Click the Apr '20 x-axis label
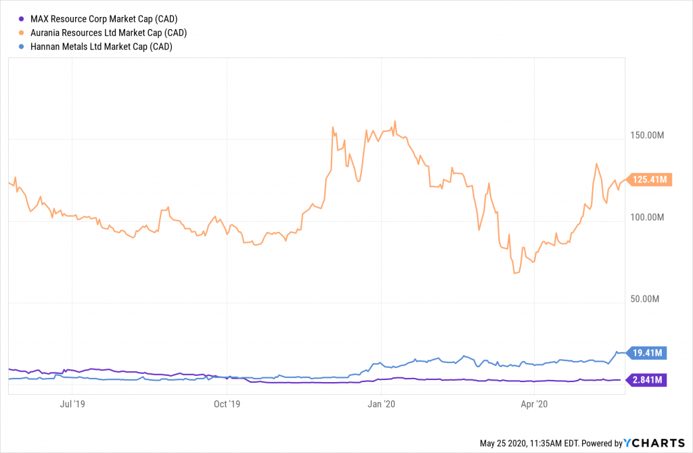This screenshot has width=693, height=453. (x=535, y=404)
